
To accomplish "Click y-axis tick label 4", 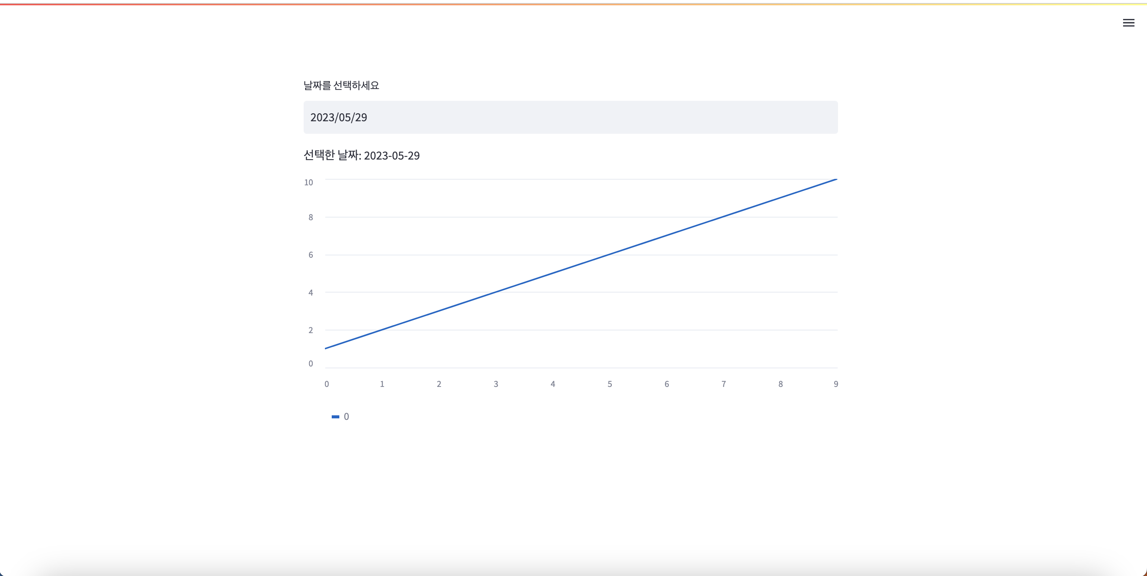I will (311, 293).
